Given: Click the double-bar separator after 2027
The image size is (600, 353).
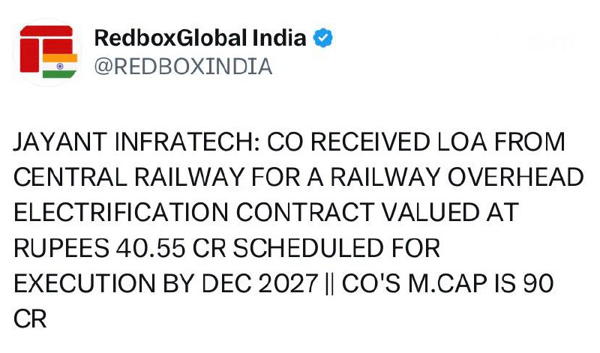Looking at the screenshot, I should (x=329, y=283).
